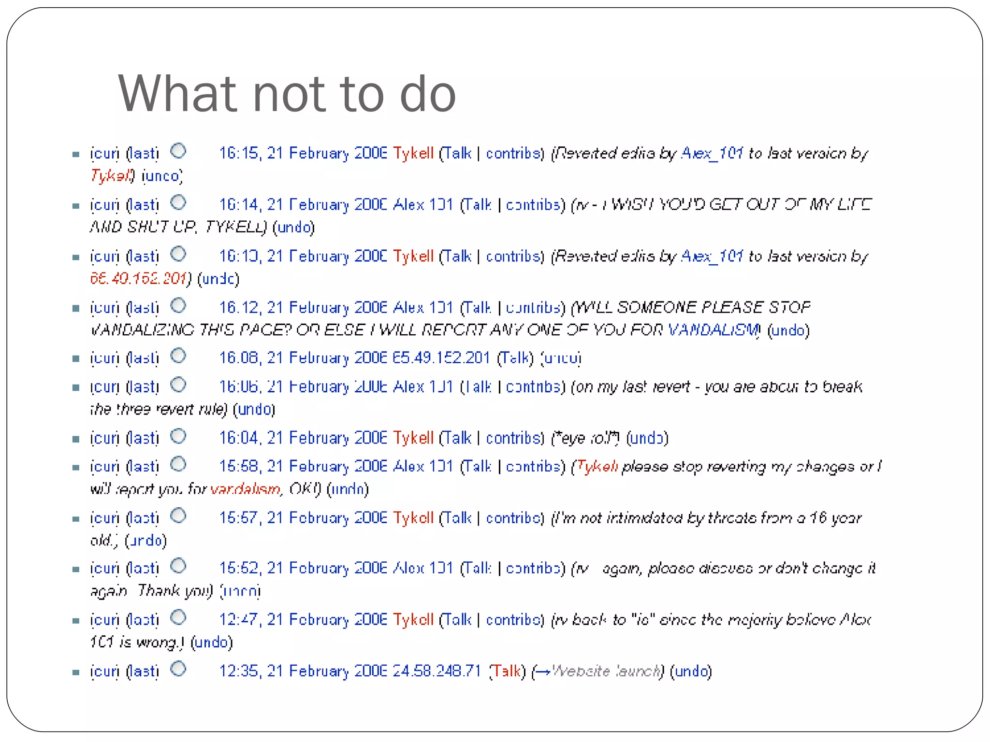Open Tykell user link on 16:15 revision
990x742 pixels.
click(x=413, y=153)
